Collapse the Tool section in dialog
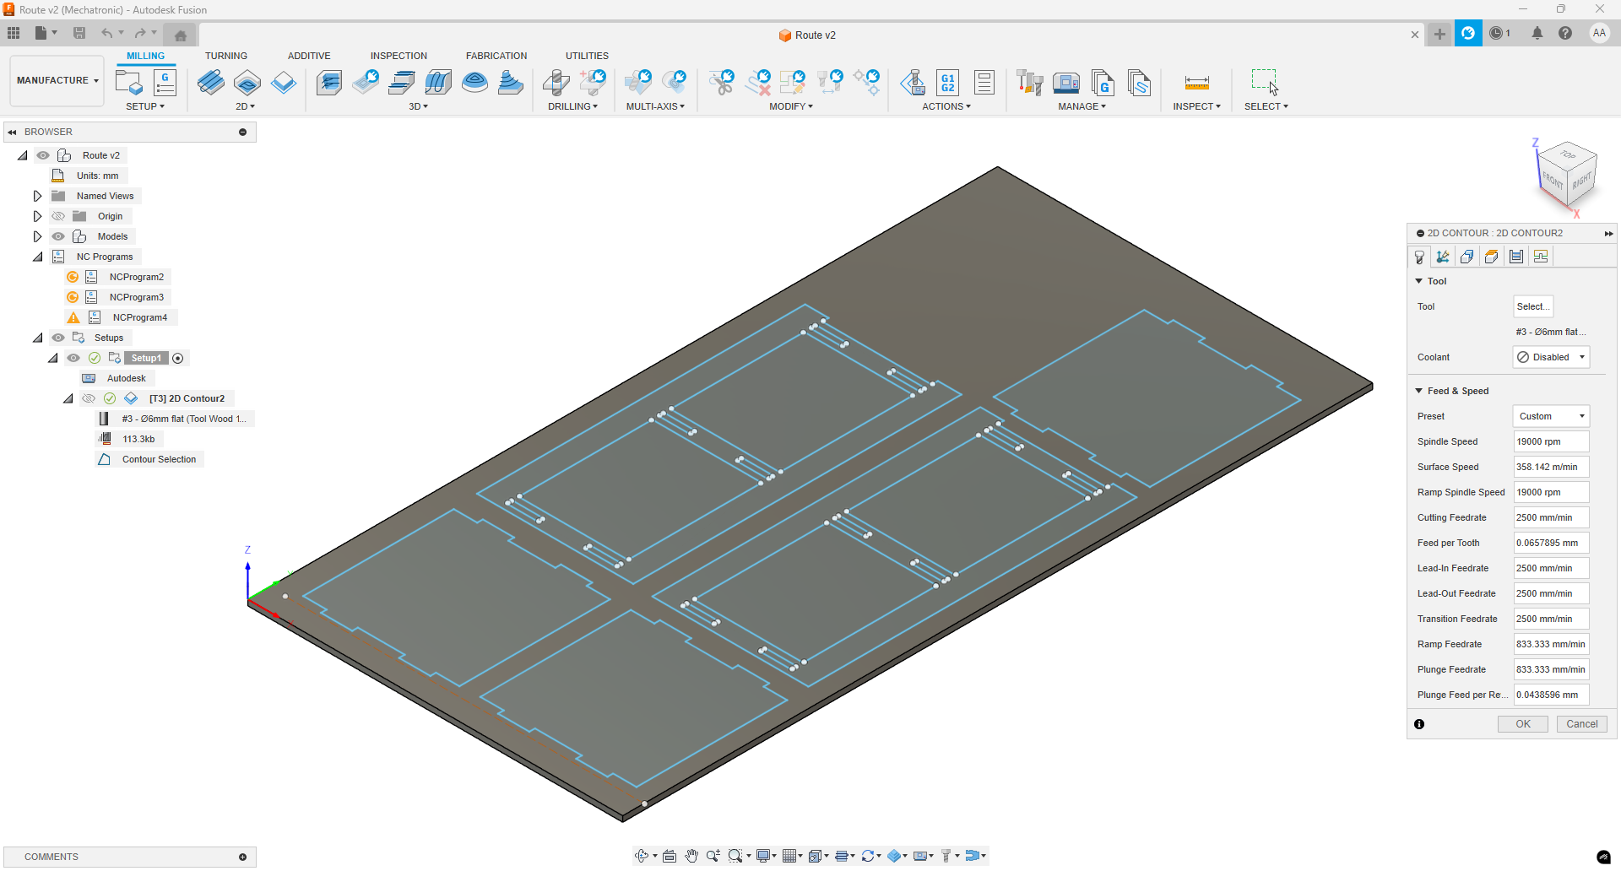 click(1419, 281)
